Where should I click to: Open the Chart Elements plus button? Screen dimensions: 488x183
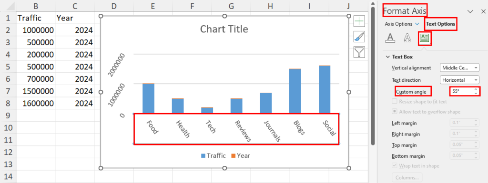click(359, 21)
